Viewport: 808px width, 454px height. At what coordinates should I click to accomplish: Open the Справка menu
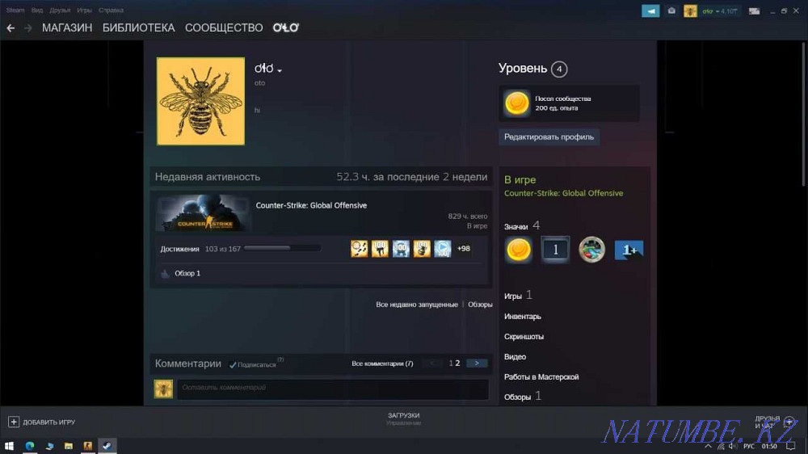pos(111,11)
